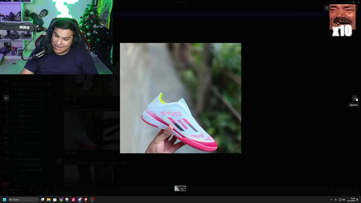Image resolution: width=361 pixels, height=203 pixels.
Task: Go to the next image (Siguiente arrow)
Action: tap(355, 98)
